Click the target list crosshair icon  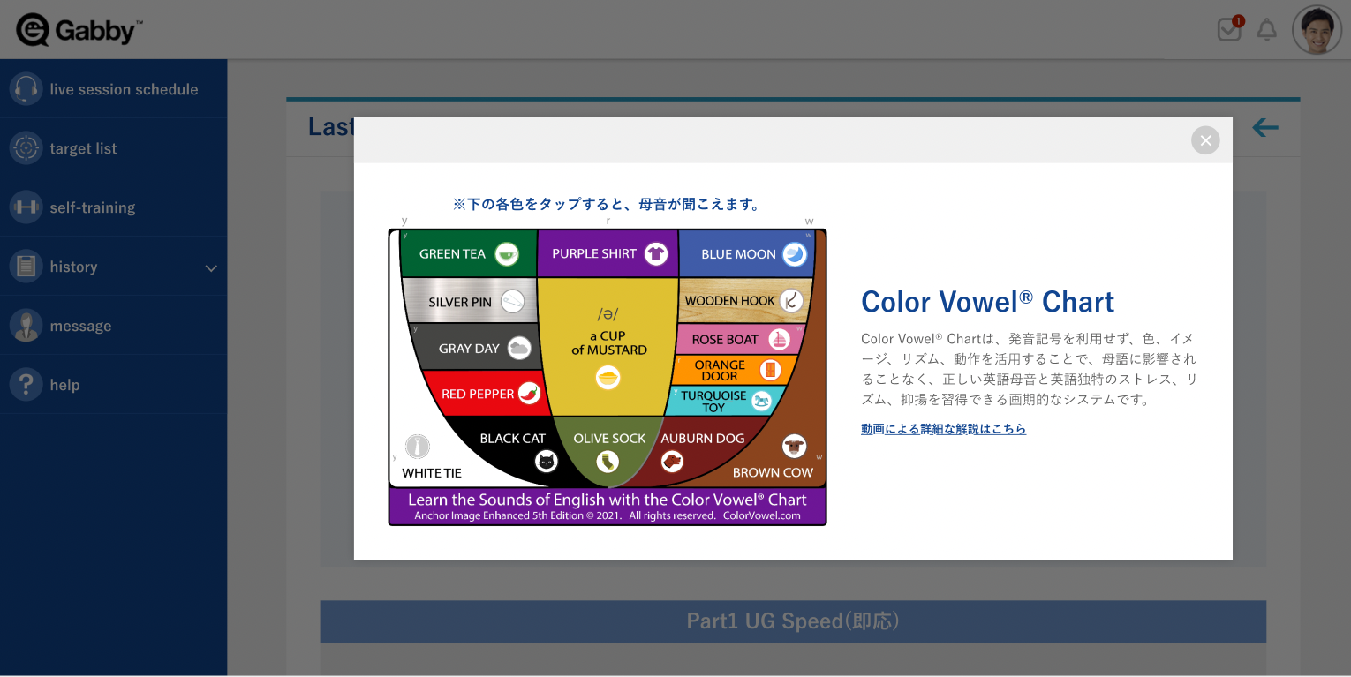[x=26, y=147]
